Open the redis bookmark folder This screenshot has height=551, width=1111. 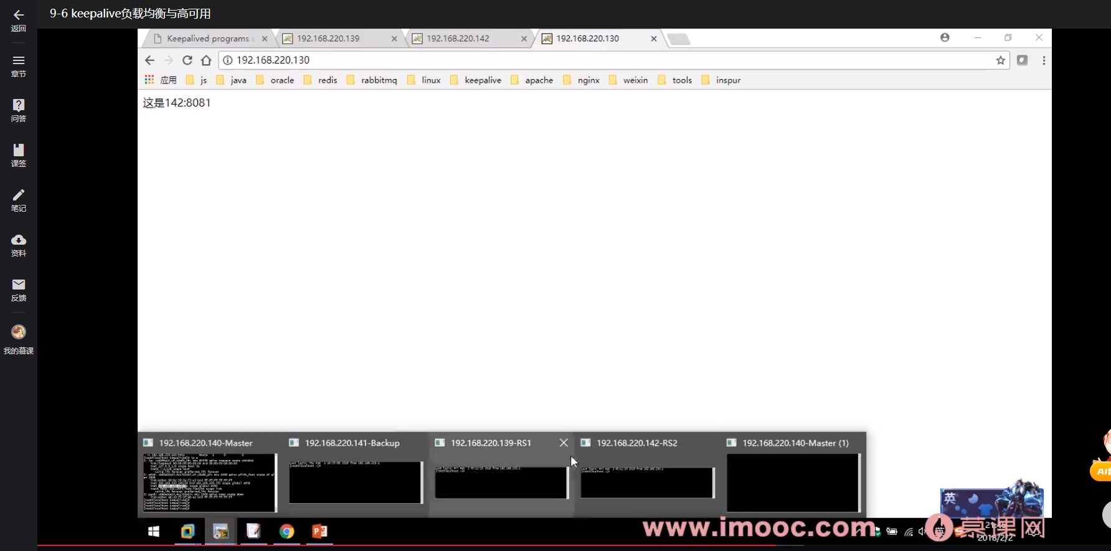click(320, 80)
